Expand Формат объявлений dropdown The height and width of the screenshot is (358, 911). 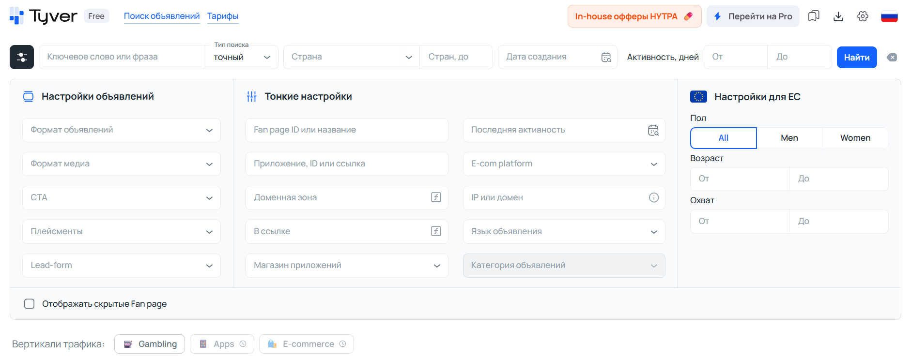(x=122, y=130)
